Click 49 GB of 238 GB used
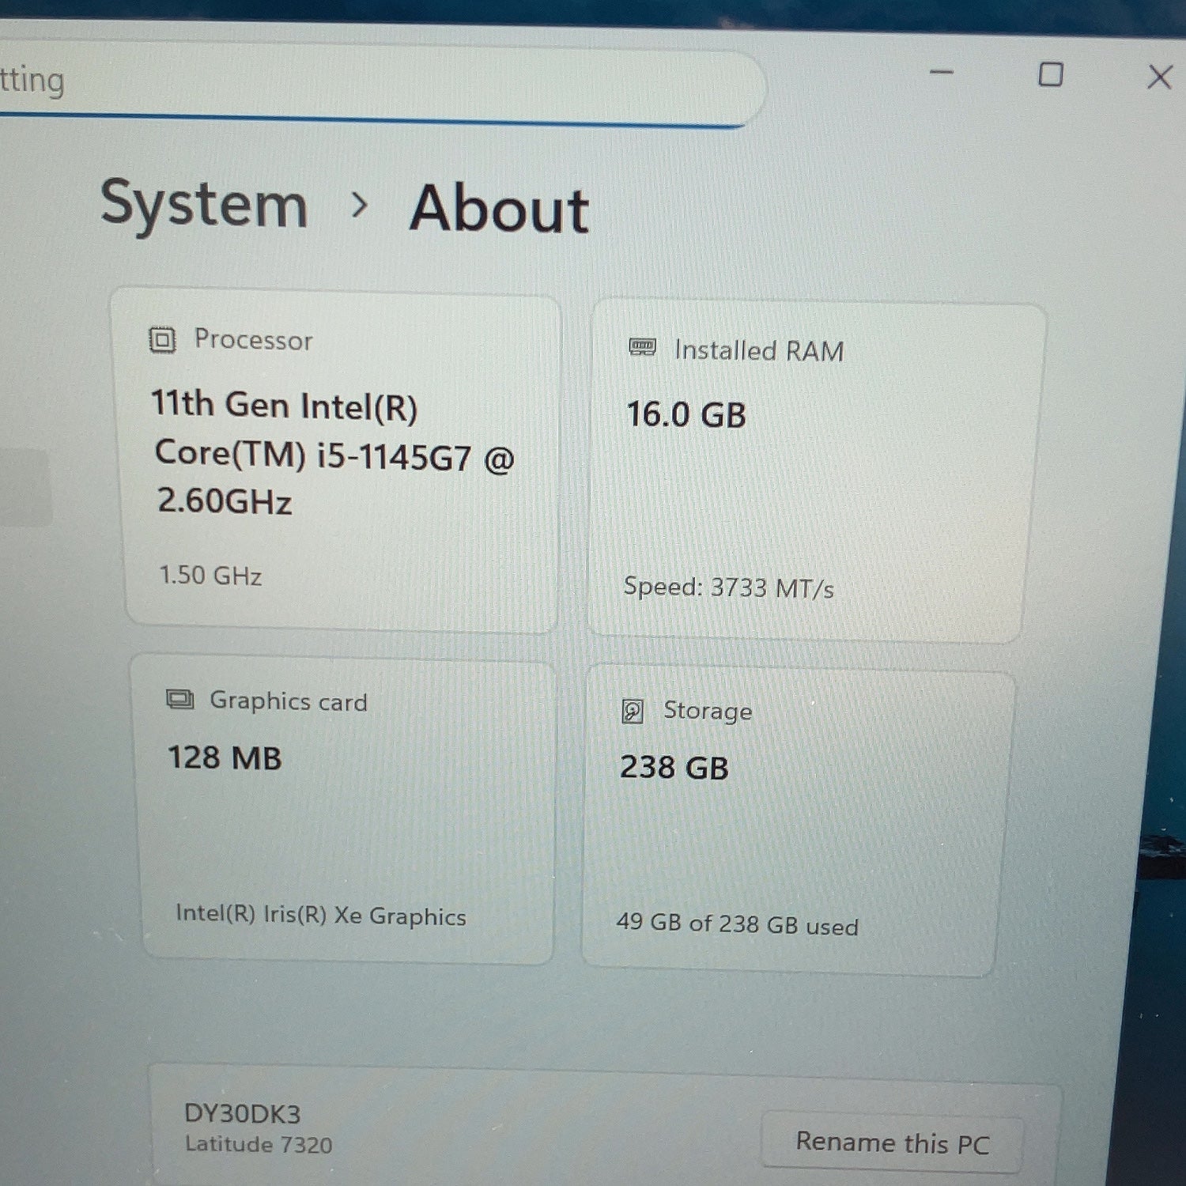The width and height of the screenshot is (1186, 1186). pos(737,923)
